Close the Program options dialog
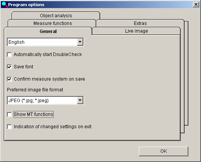The width and height of the screenshot is (201, 162). point(196,5)
